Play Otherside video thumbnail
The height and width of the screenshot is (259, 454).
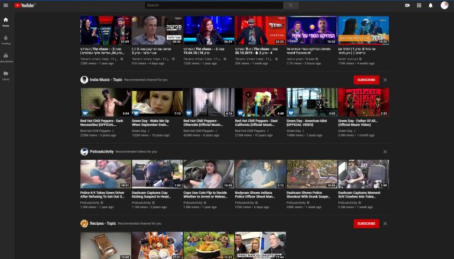point(209,102)
